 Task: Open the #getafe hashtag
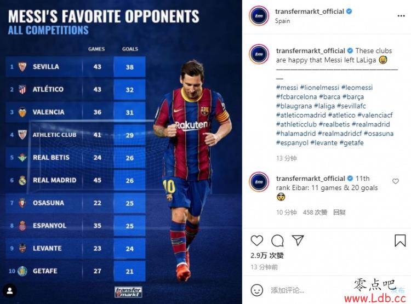[x=351, y=142]
